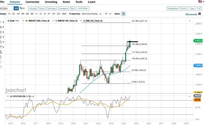206x125 pixels.
Task: Open the chart type selector icon
Action: click(x=22, y=8)
